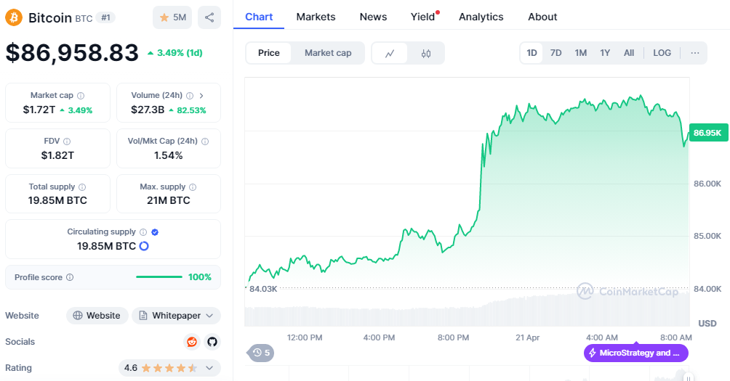The height and width of the screenshot is (381, 730).
Task: Switch to the Markets tab
Action: tap(316, 17)
